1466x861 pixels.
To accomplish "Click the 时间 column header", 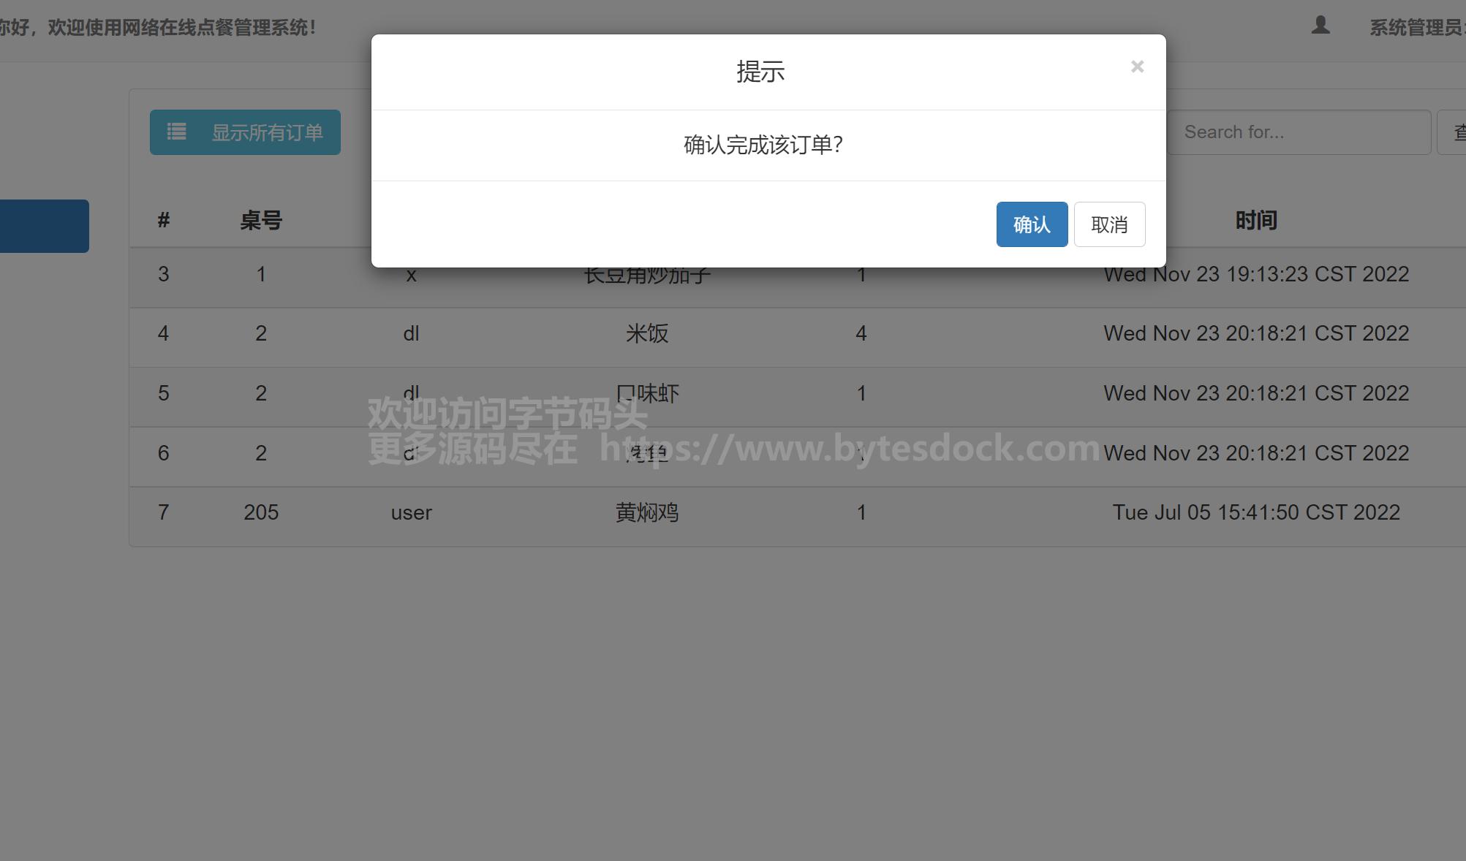I will pyautogui.click(x=1255, y=220).
